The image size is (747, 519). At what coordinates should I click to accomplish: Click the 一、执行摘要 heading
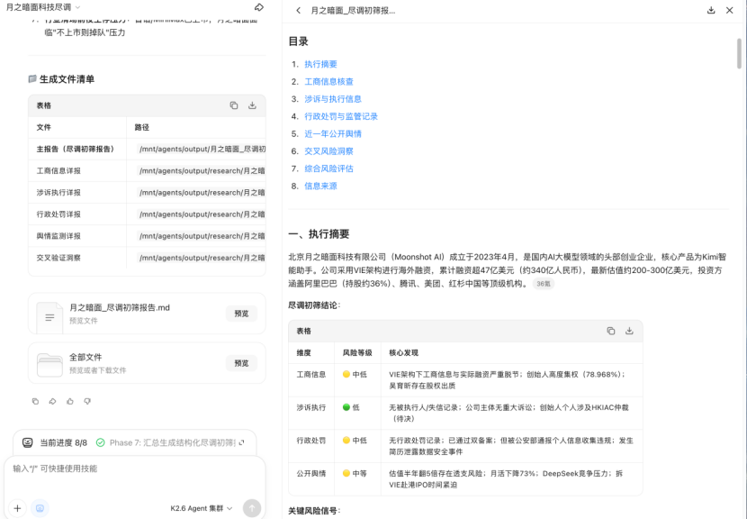point(319,233)
